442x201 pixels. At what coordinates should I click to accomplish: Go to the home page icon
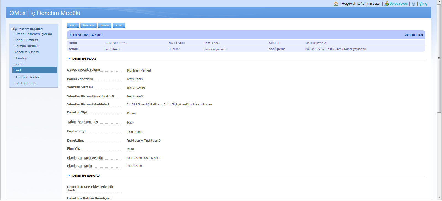(x=336, y=4)
